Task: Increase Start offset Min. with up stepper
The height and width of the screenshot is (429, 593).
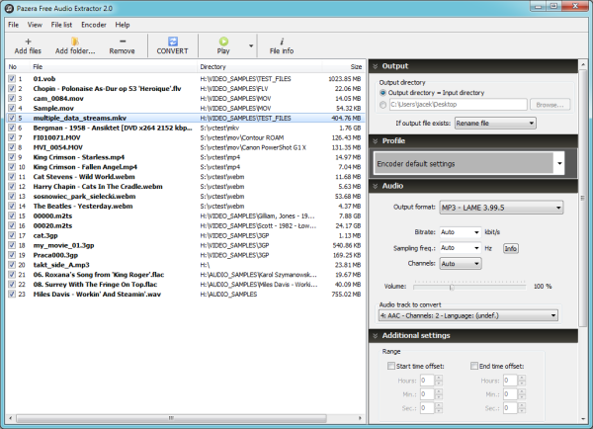Action: 439,391
